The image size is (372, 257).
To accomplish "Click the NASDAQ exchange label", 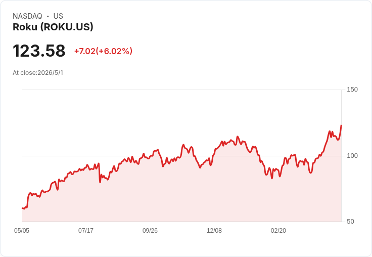I will click(27, 16).
